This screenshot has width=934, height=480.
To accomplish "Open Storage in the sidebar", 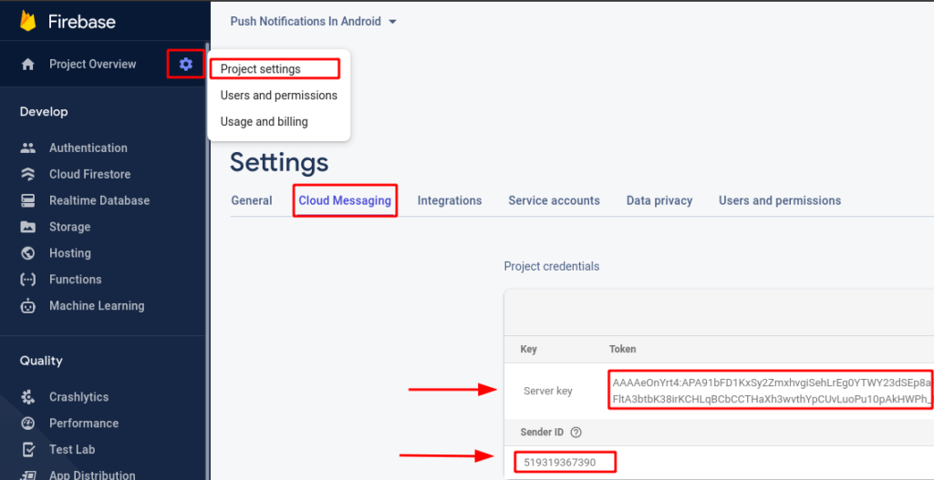I will point(69,227).
